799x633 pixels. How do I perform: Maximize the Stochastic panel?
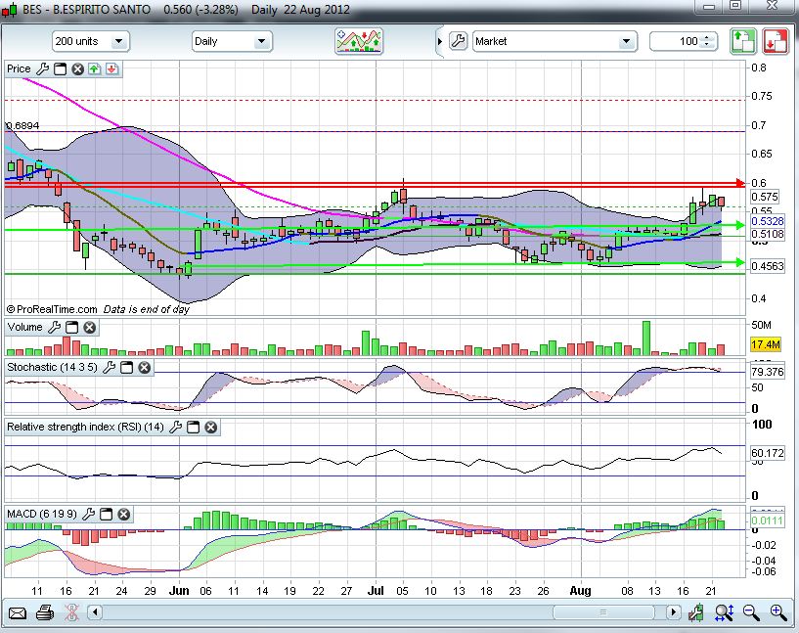click(126, 367)
